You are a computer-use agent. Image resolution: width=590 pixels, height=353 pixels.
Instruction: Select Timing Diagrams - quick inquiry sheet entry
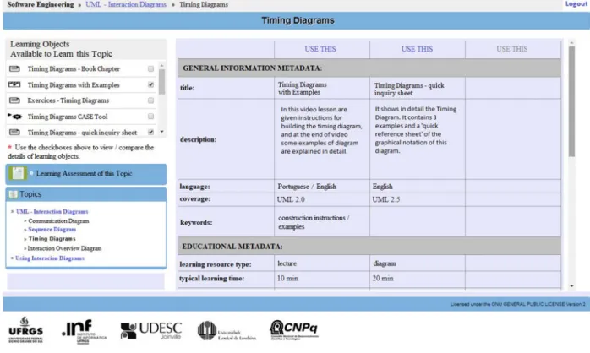click(82, 133)
